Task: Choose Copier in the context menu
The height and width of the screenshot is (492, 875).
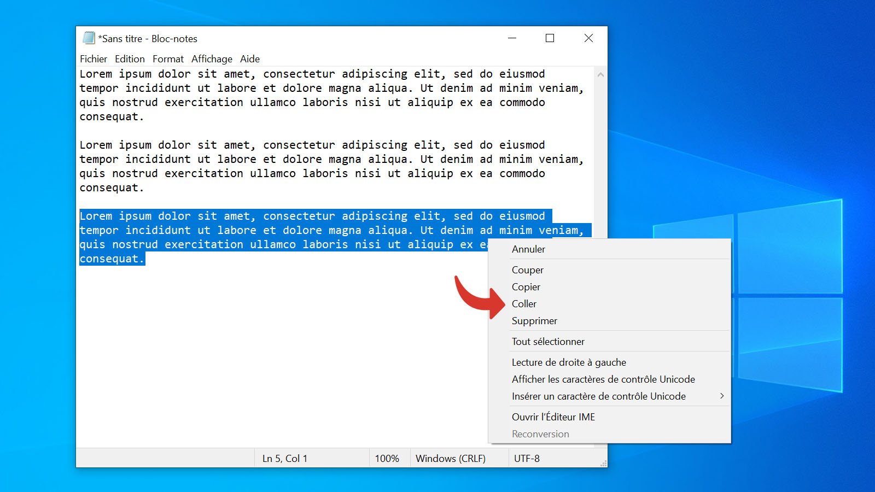Action: click(x=609, y=287)
